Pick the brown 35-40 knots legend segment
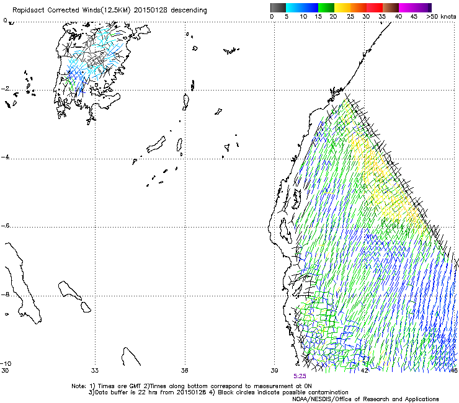459x403 pixels. pyautogui.click(x=391, y=7)
